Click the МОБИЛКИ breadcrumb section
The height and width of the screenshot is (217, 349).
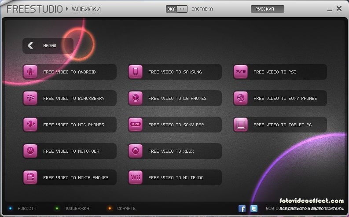[86, 9]
